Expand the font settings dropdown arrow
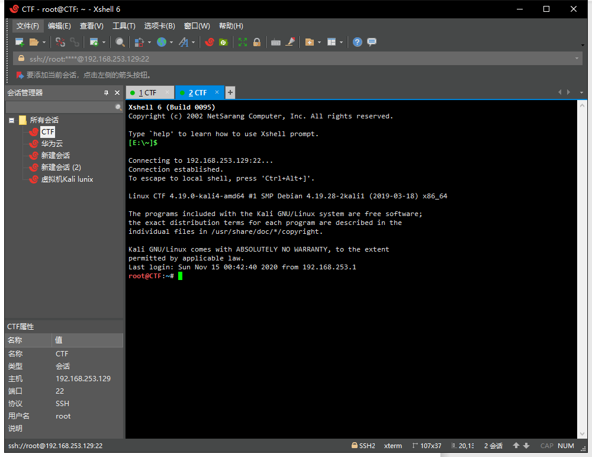592x457 pixels. (193, 42)
